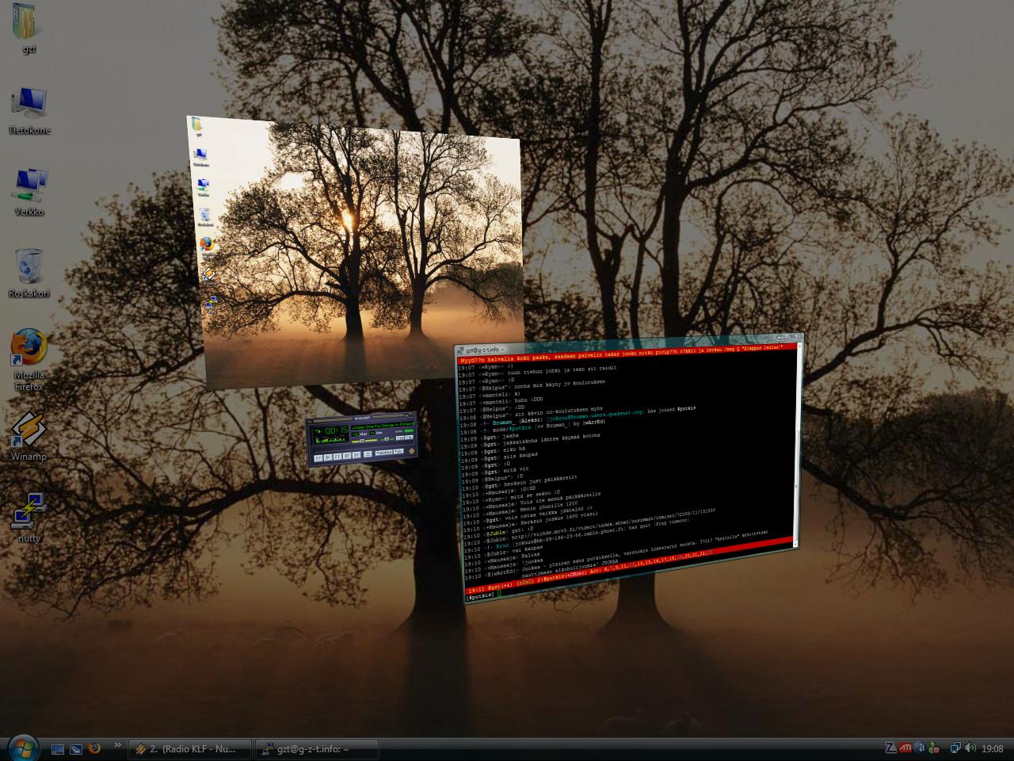Switch to the gzt@g-z-t.info taskbar button
1014x761 pixels.
coord(317,748)
